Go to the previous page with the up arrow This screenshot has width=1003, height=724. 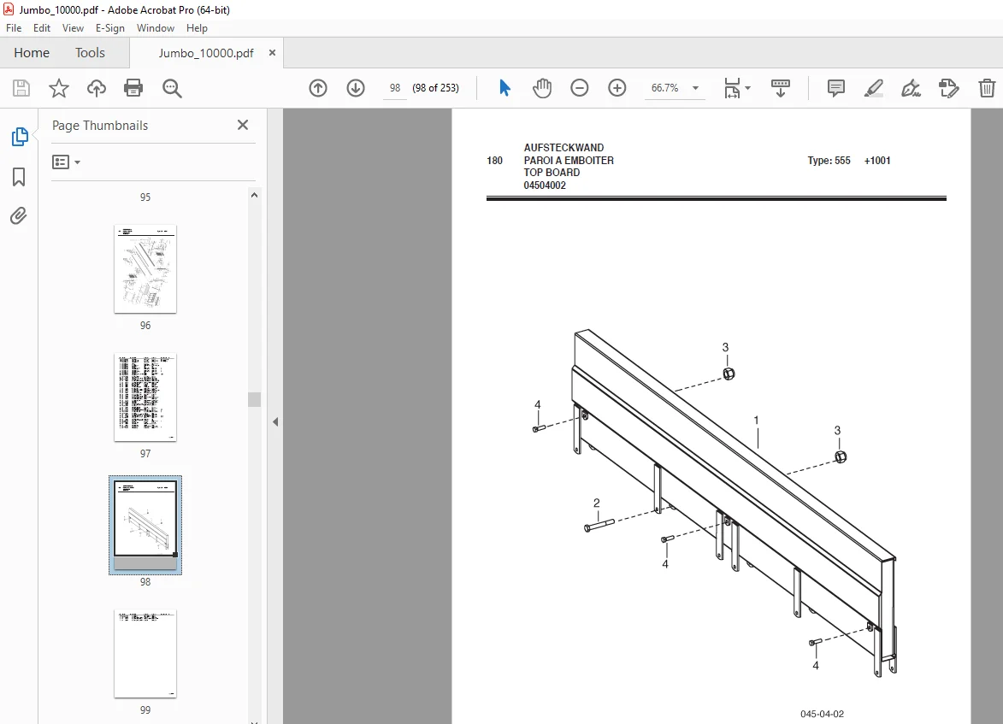tap(318, 88)
